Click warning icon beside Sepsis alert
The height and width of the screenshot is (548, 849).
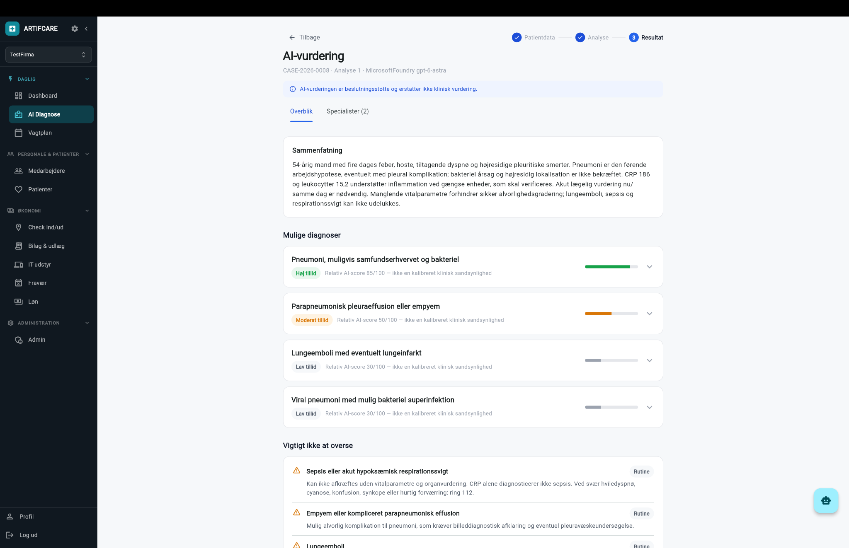[x=297, y=471]
